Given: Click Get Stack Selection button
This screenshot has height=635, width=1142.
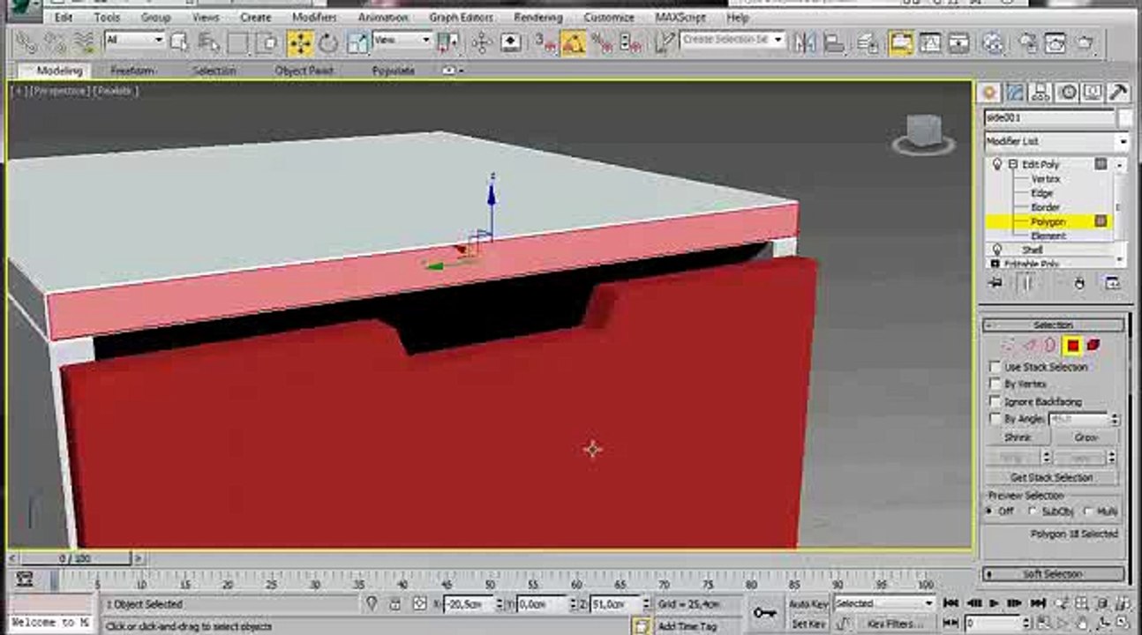Looking at the screenshot, I should click(x=1052, y=477).
